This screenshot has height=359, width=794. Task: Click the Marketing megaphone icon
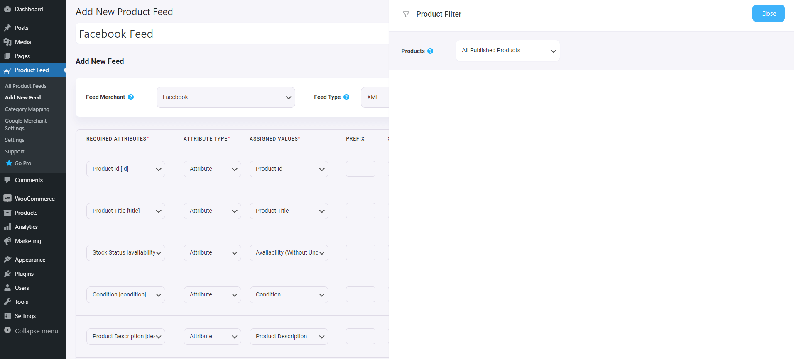7,241
